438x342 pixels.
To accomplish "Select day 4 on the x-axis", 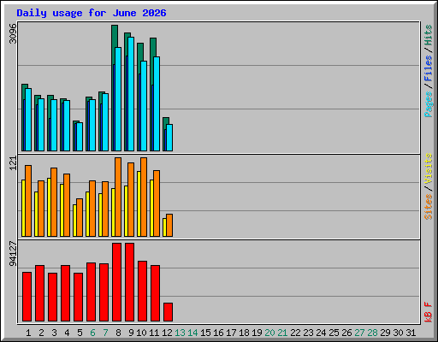I will [67, 333].
